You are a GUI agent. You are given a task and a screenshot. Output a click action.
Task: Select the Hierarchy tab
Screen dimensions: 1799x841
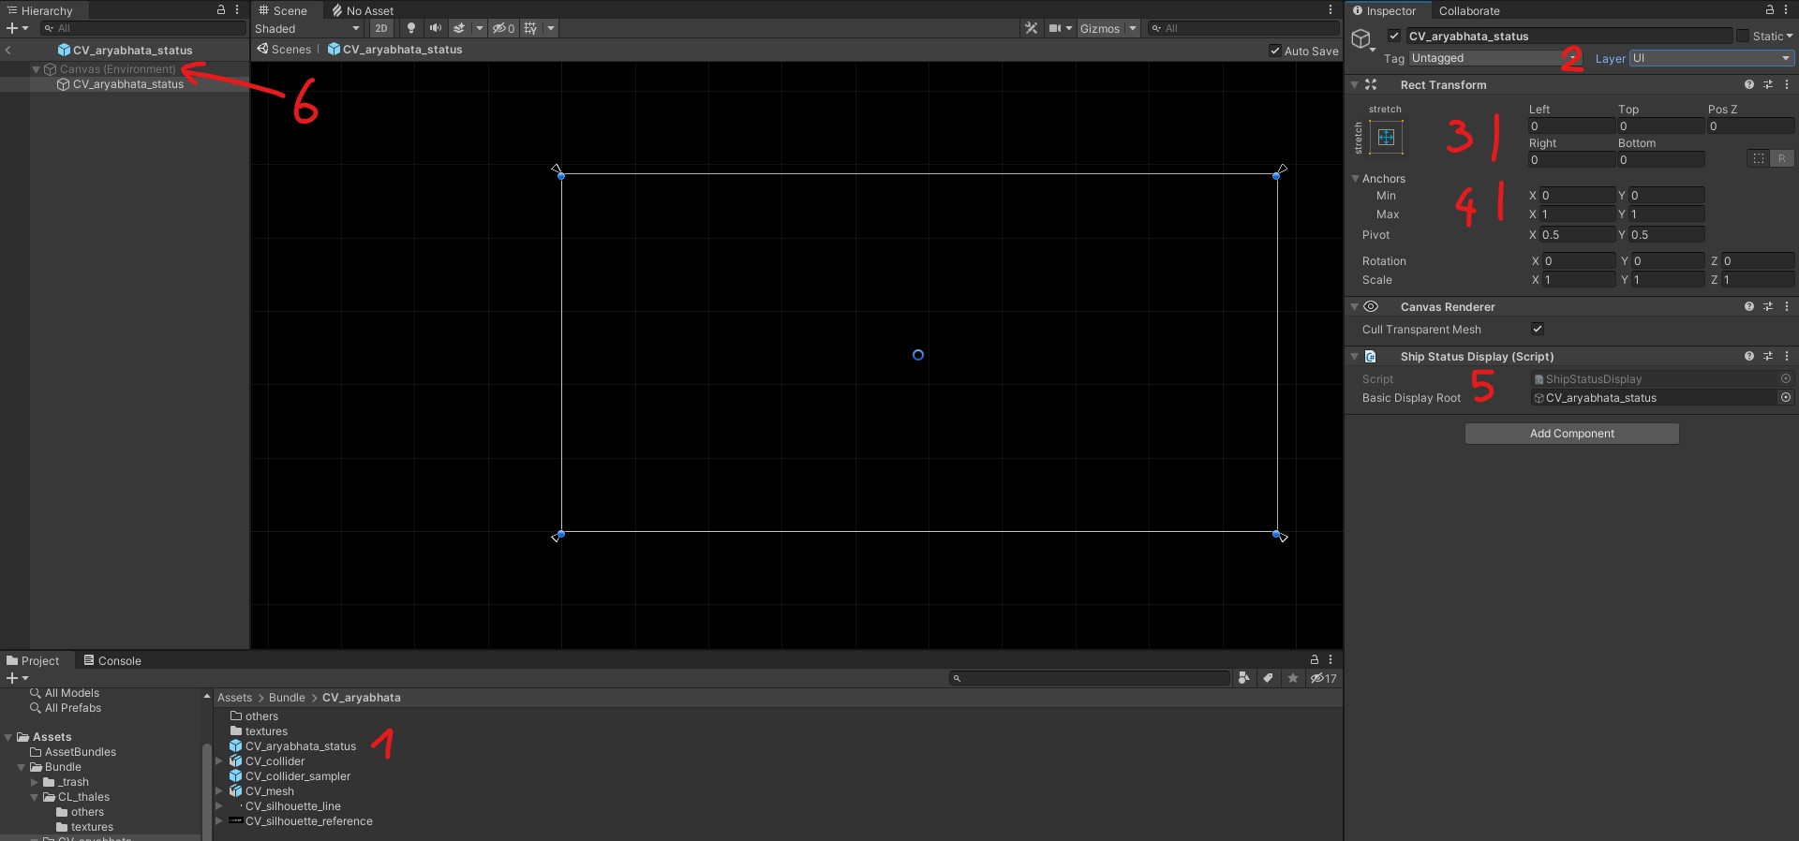pos(40,10)
